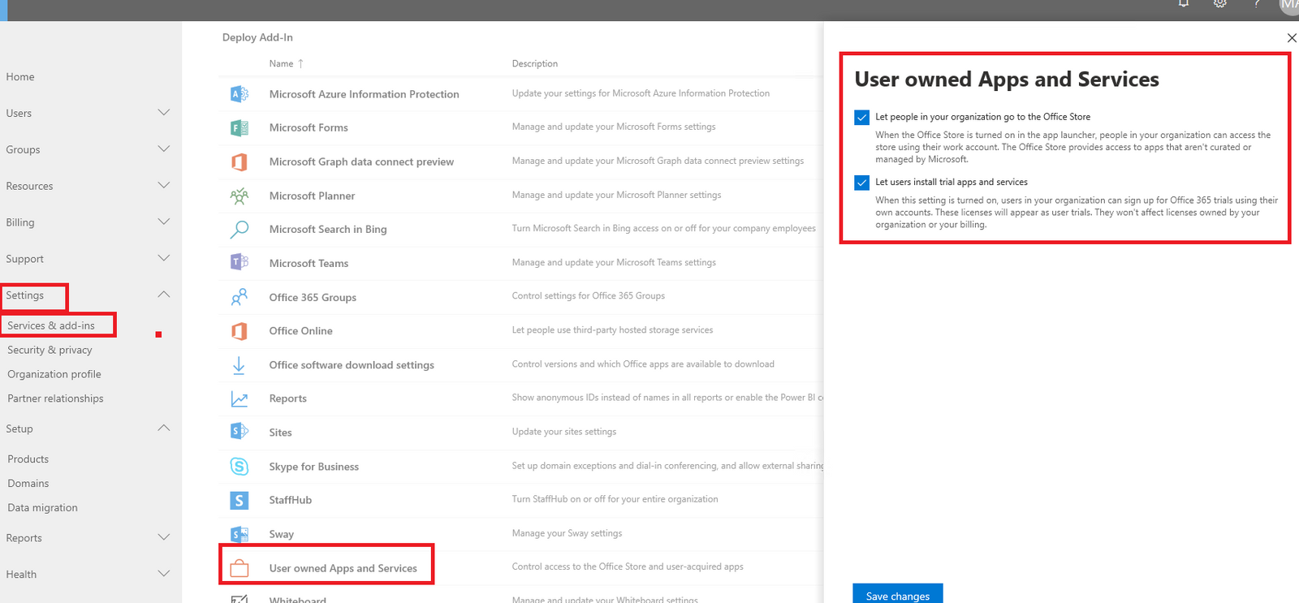Click the Sites SharePoint icon
Viewport: 1299px width, 603px height.
(239, 433)
